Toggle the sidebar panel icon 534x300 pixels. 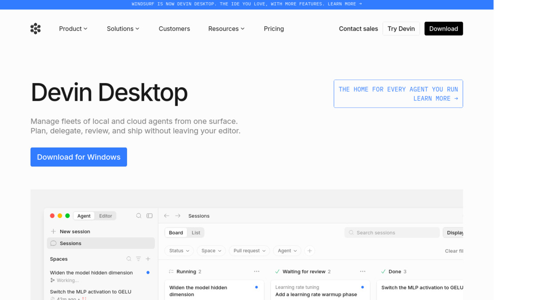pyautogui.click(x=150, y=216)
